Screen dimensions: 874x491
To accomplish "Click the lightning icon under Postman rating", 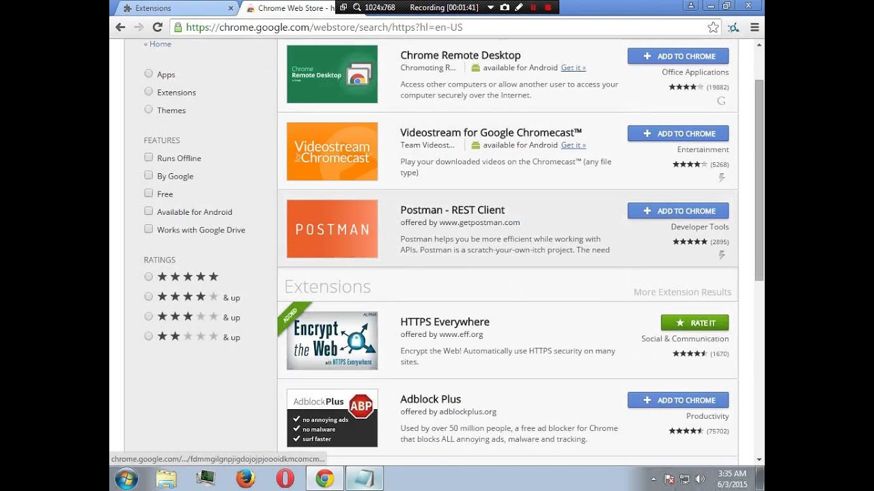I will pos(721,255).
